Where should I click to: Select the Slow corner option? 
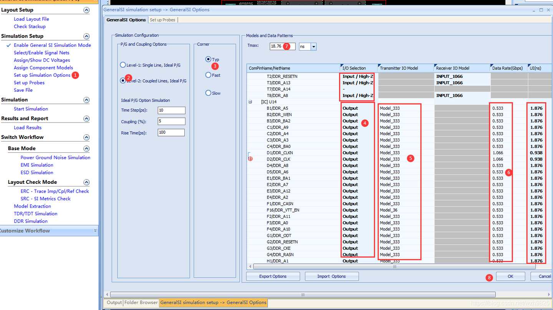click(x=208, y=93)
